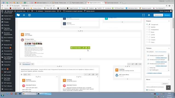The height and width of the screenshot is (98, 175).
Task: Click the Headings На мастер-классе element icon
Action: coord(65,80)
